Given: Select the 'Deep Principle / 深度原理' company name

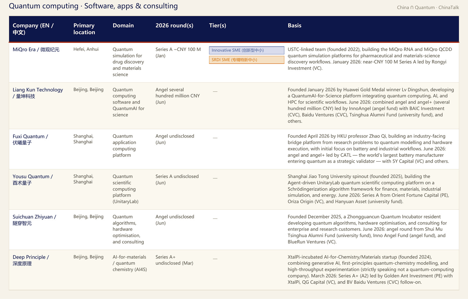Looking at the screenshot, I should [31, 260].
